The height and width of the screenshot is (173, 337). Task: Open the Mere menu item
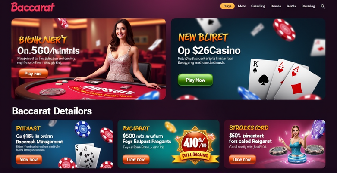242,6
